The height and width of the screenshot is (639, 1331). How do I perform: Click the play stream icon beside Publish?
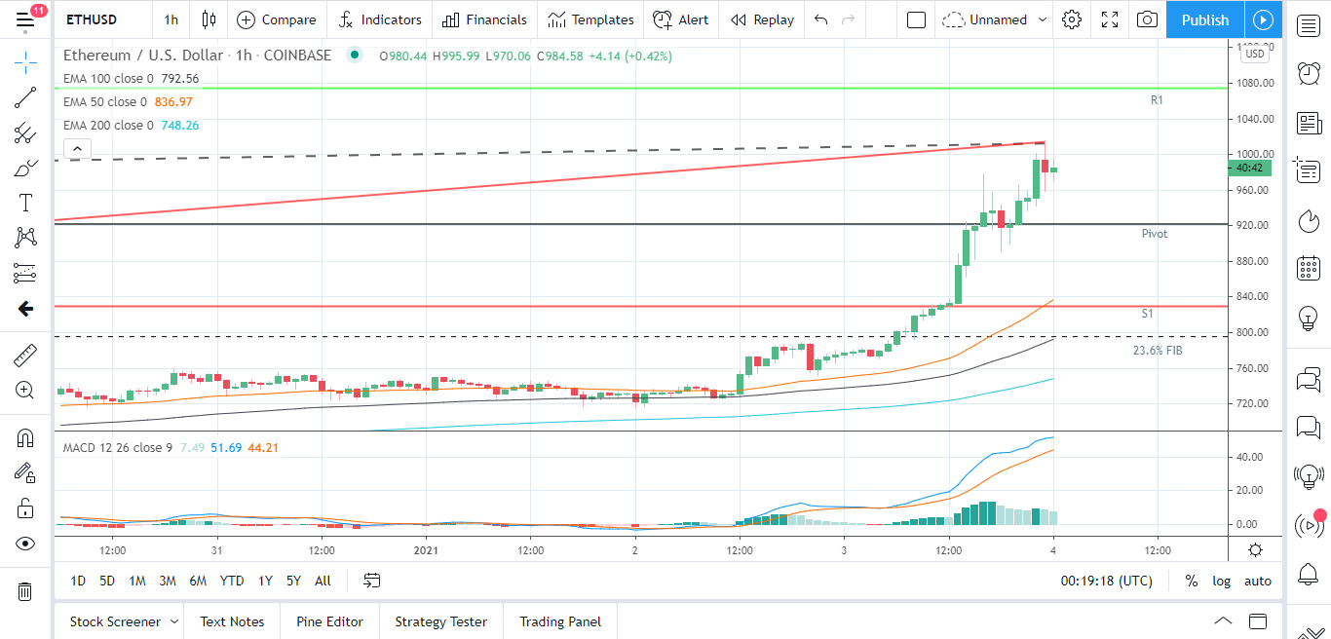click(x=1263, y=19)
